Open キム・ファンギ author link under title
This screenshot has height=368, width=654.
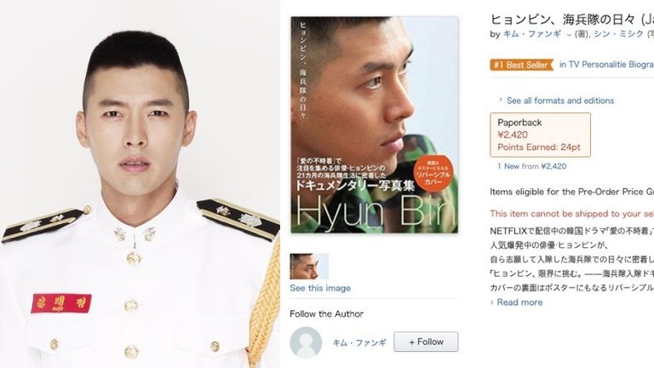531,34
